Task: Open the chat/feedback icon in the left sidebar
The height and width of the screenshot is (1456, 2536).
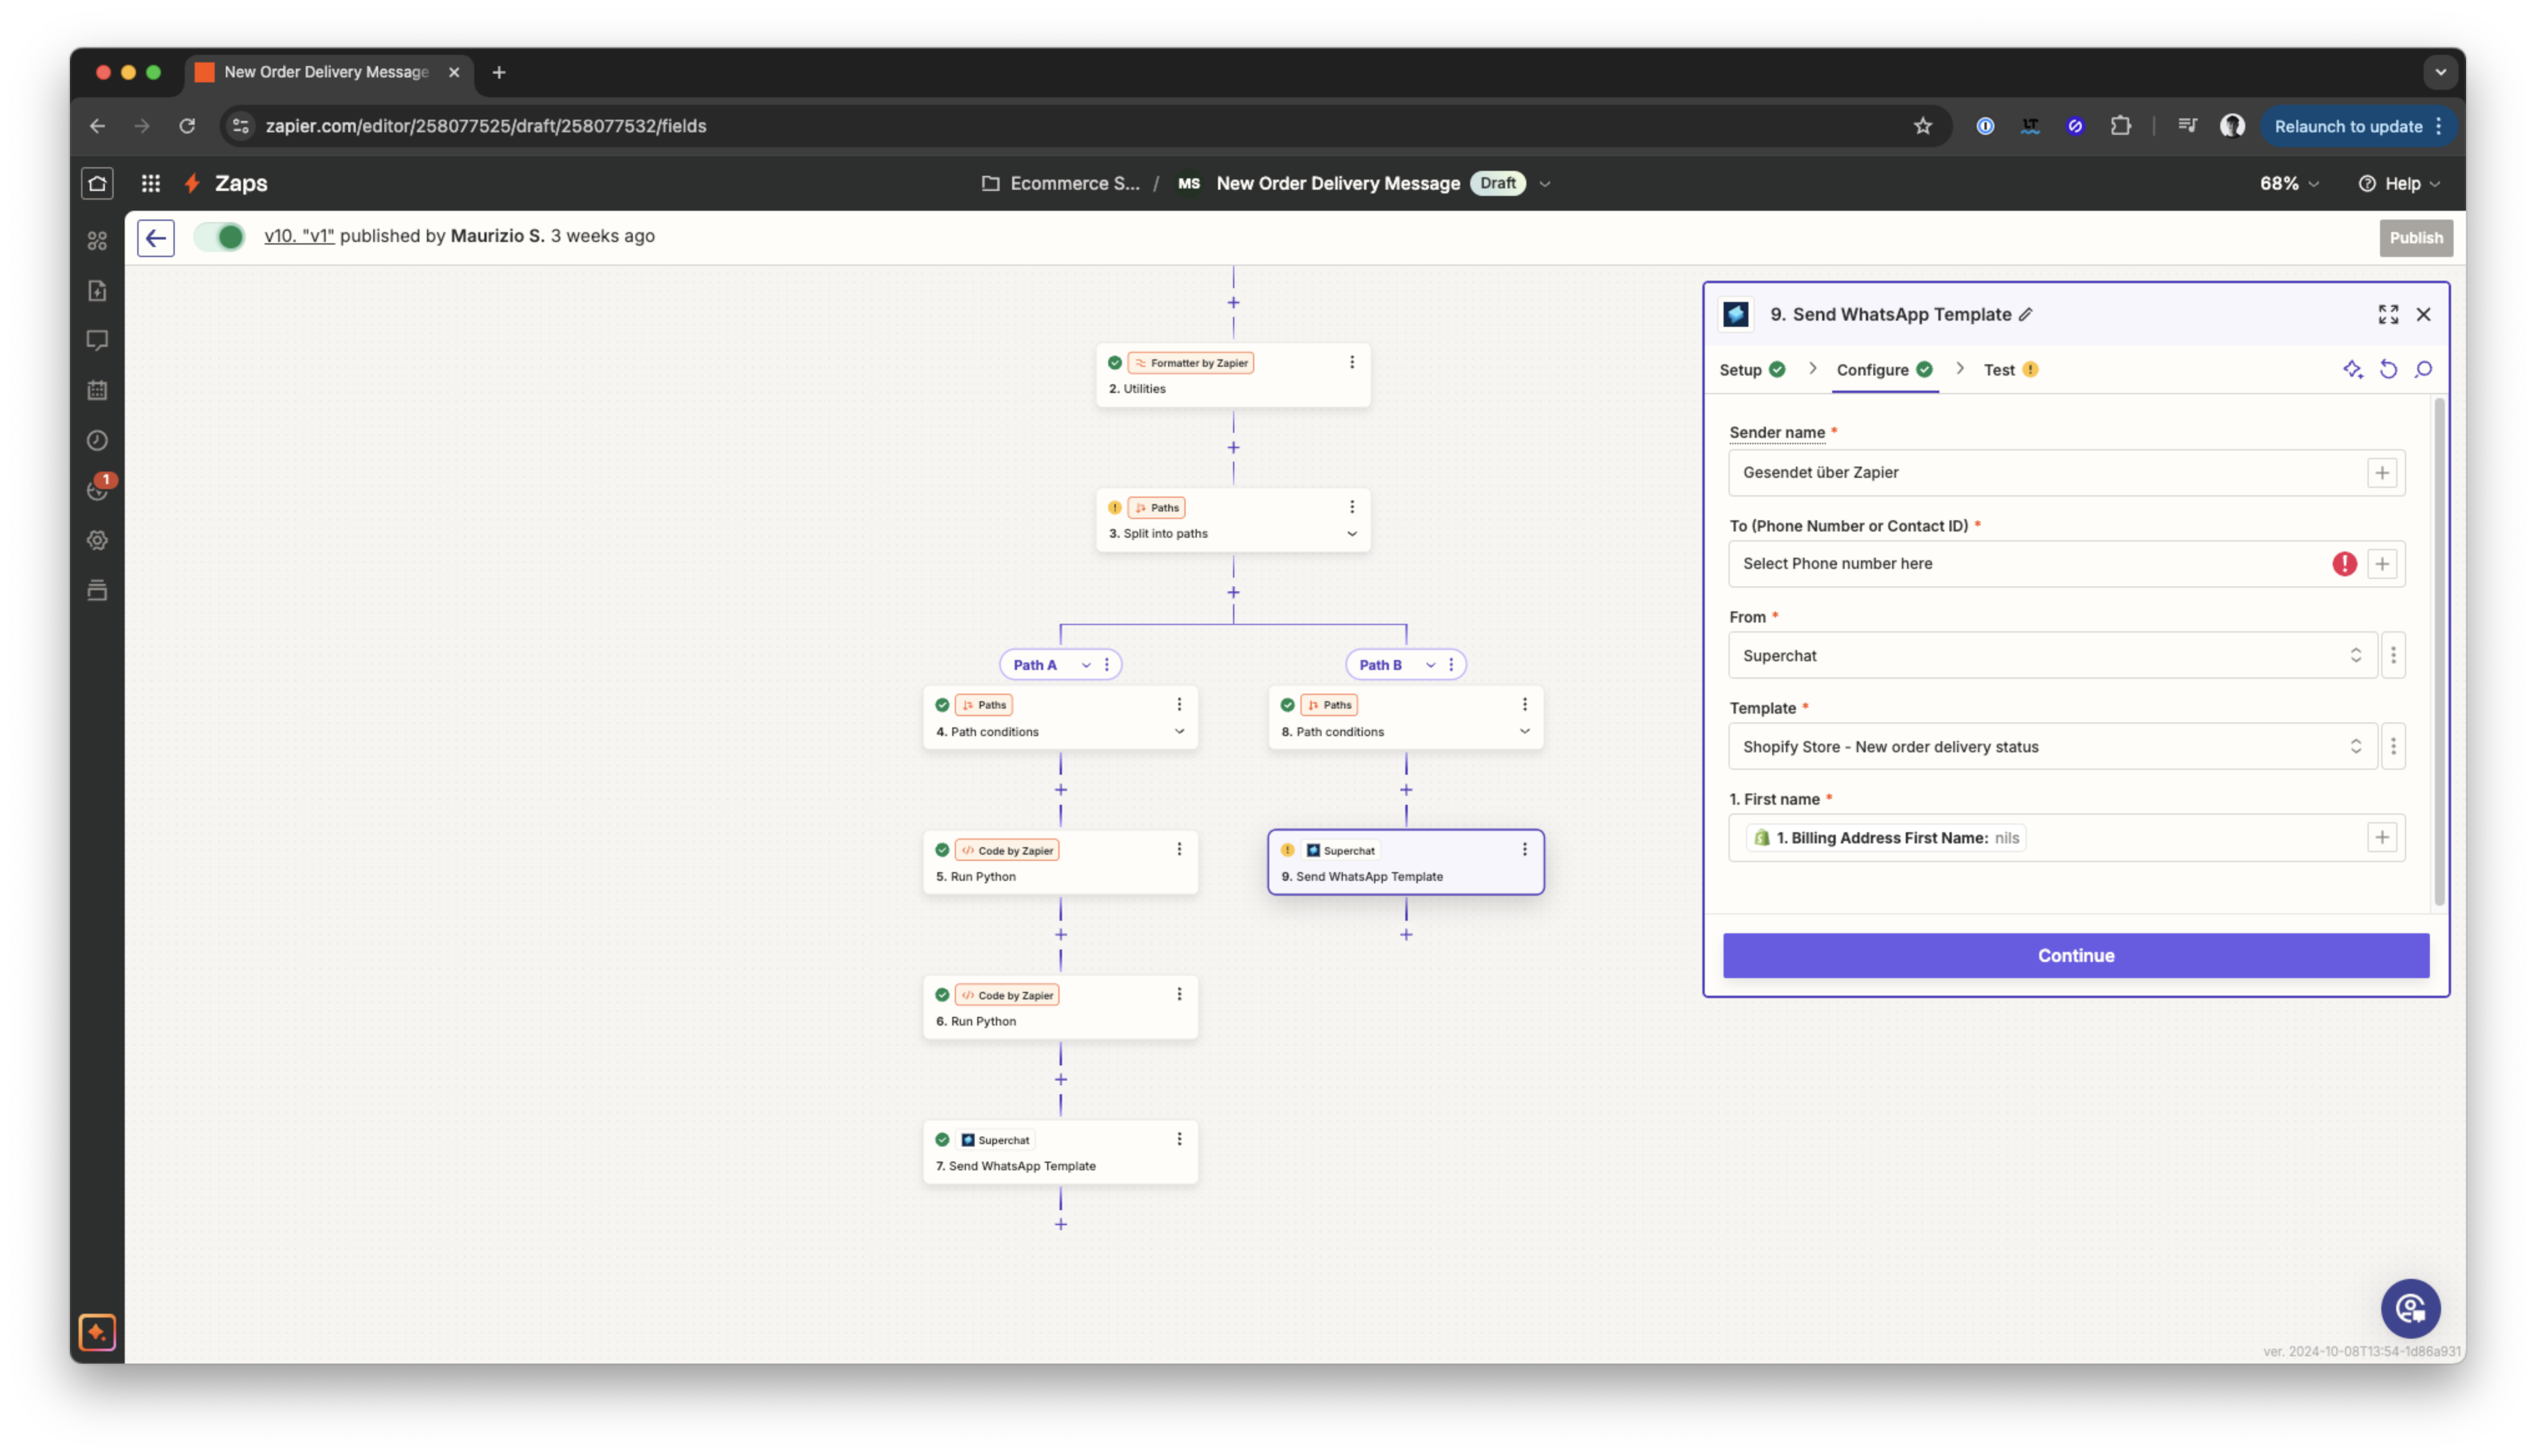Action: pos(97,341)
